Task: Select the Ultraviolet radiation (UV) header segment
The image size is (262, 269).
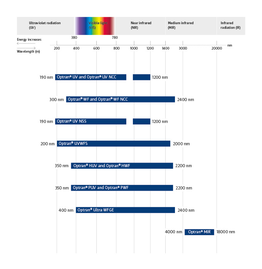Action: pyautogui.click(x=45, y=26)
